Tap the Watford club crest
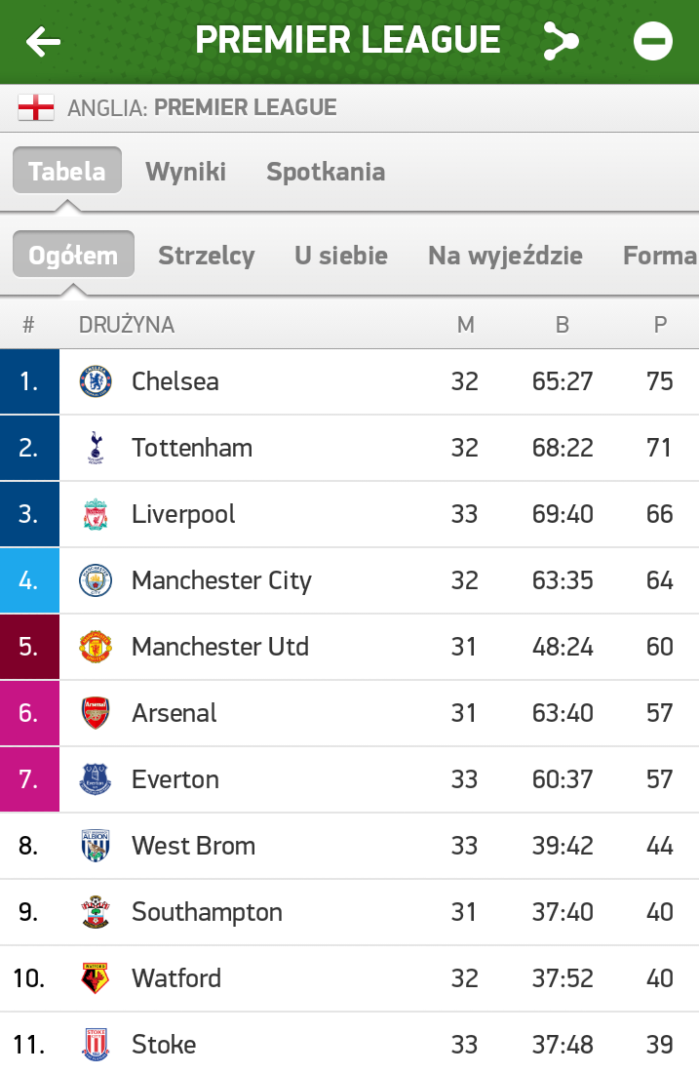The width and height of the screenshot is (699, 1074). coord(96,978)
